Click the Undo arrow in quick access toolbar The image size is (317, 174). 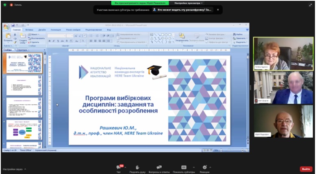click(x=17, y=25)
